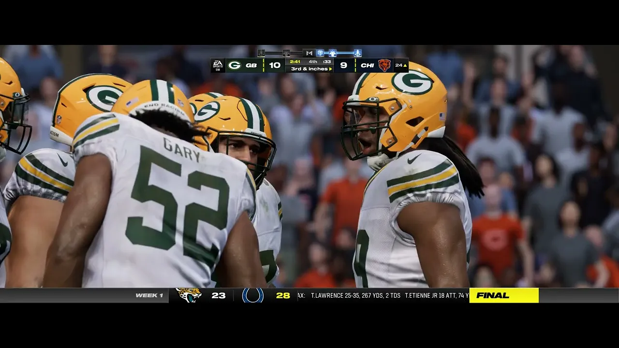Viewport: 619px width, 348px height.
Task: Click the glowing momentum icon beside the Bears icon
Action: click(333, 53)
